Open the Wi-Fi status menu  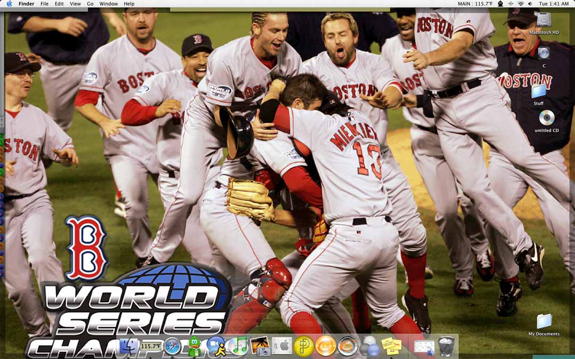point(521,4)
